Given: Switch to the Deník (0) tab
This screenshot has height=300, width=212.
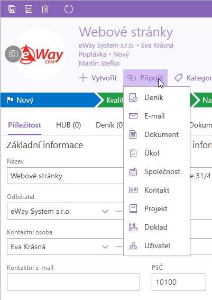Looking at the screenshot, I should [x=110, y=125].
